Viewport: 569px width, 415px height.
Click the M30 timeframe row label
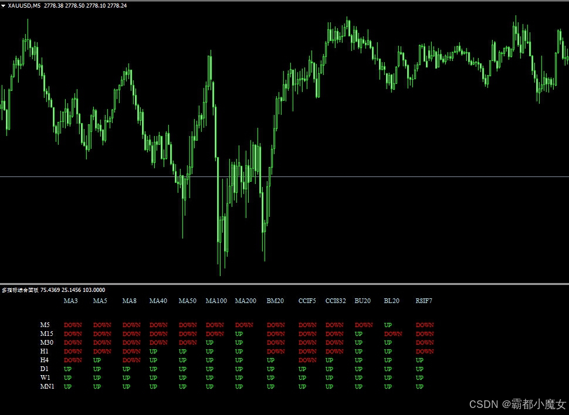(47, 342)
